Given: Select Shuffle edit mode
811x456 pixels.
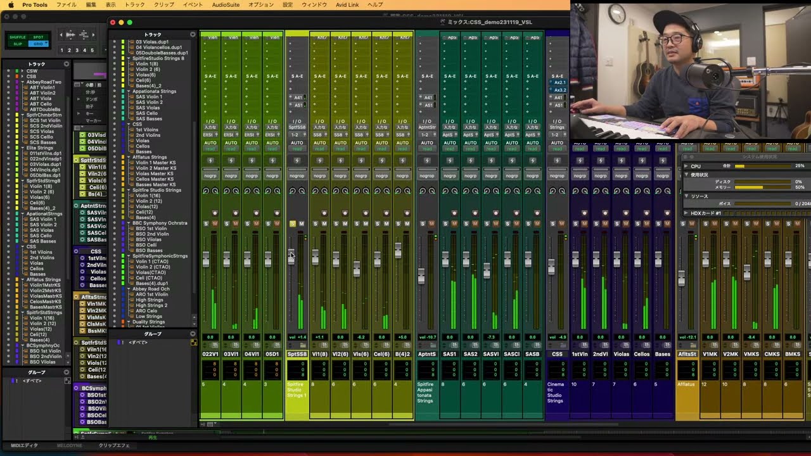Looking at the screenshot, I should click(17, 37).
